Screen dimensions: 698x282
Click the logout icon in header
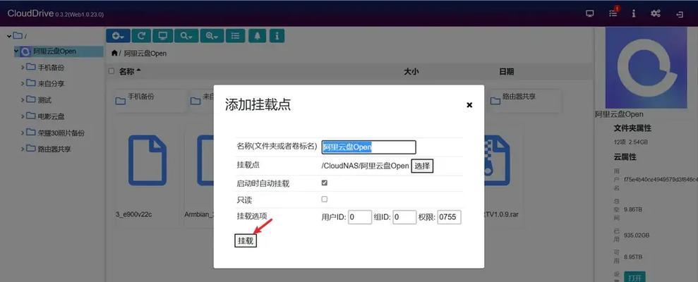click(x=680, y=14)
